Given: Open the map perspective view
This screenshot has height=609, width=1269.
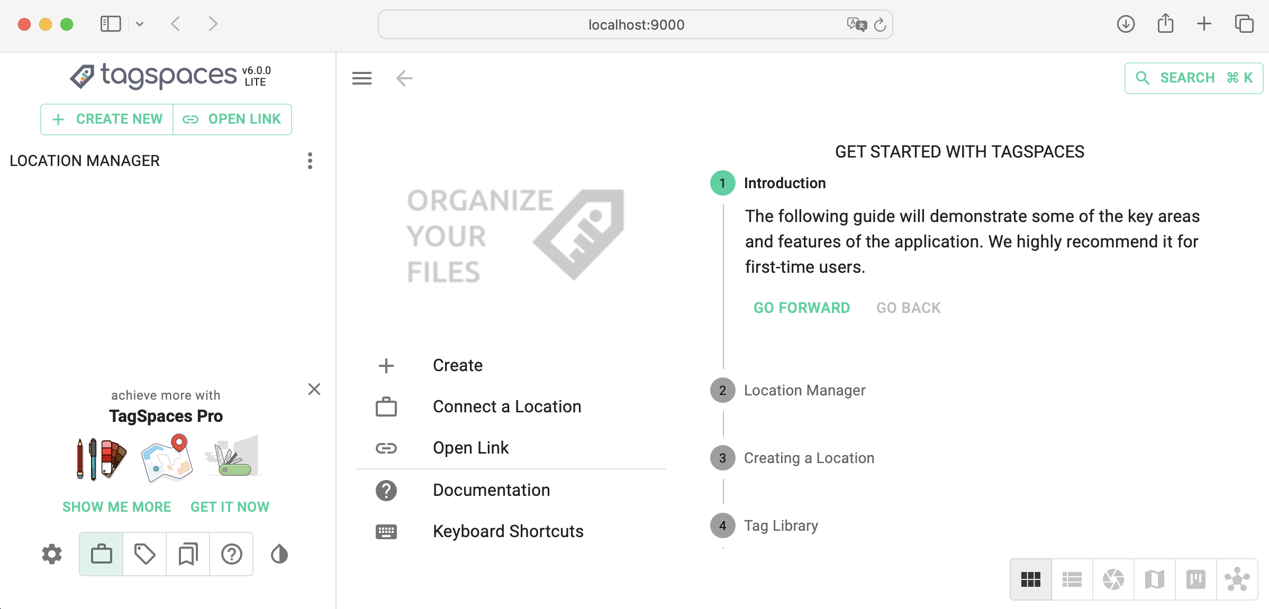Looking at the screenshot, I should (x=1155, y=579).
